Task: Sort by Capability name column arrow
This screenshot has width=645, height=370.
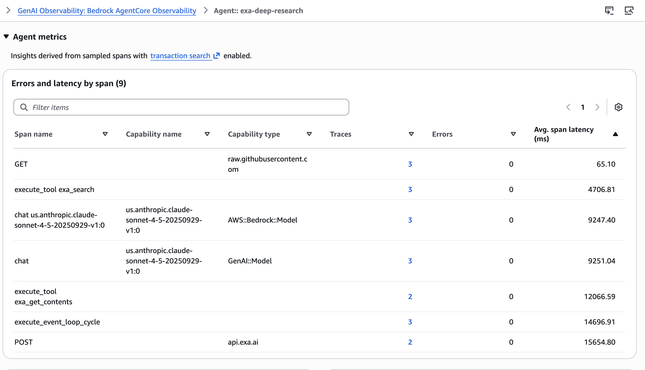Action: (207, 134)
